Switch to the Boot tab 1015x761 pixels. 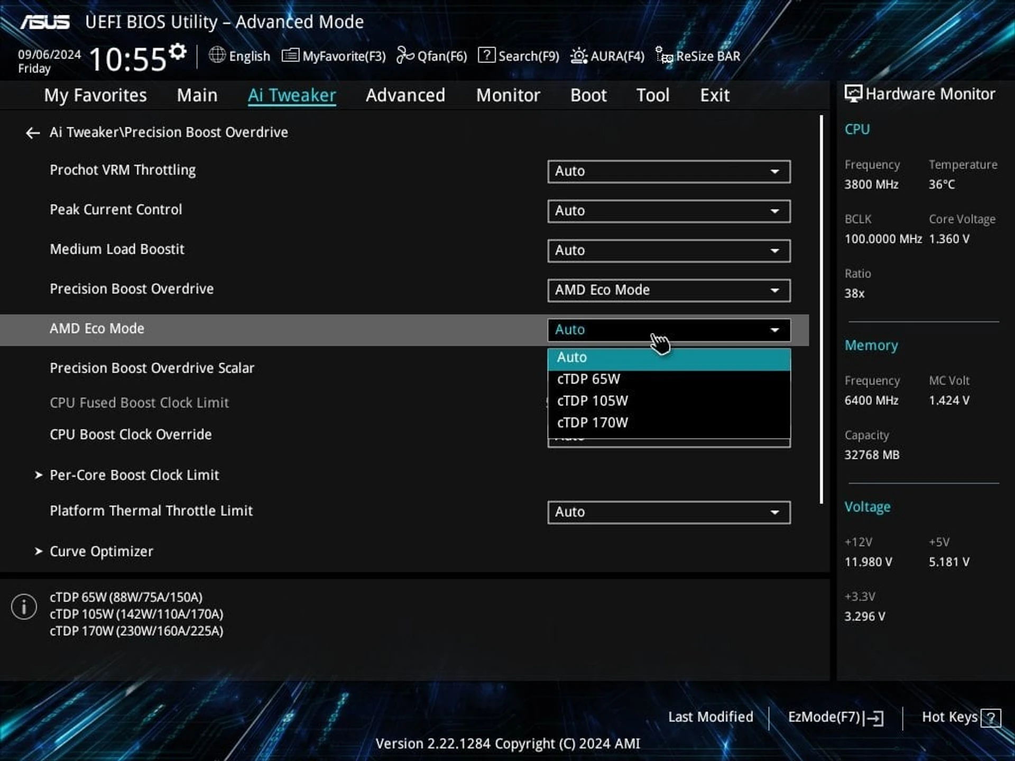(x=588, y=95)
